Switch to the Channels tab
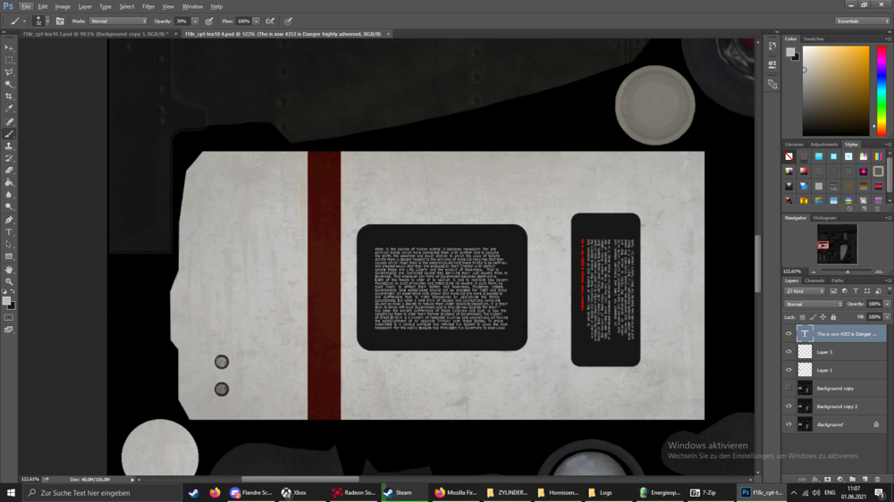The width and height of the screenshot is (894, 502). (x=814, y=280)
